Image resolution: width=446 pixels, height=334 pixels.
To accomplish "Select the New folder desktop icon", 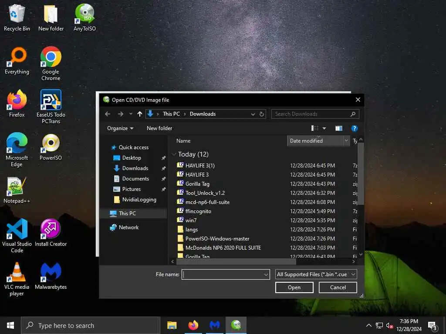I will [x=51, y=17].
